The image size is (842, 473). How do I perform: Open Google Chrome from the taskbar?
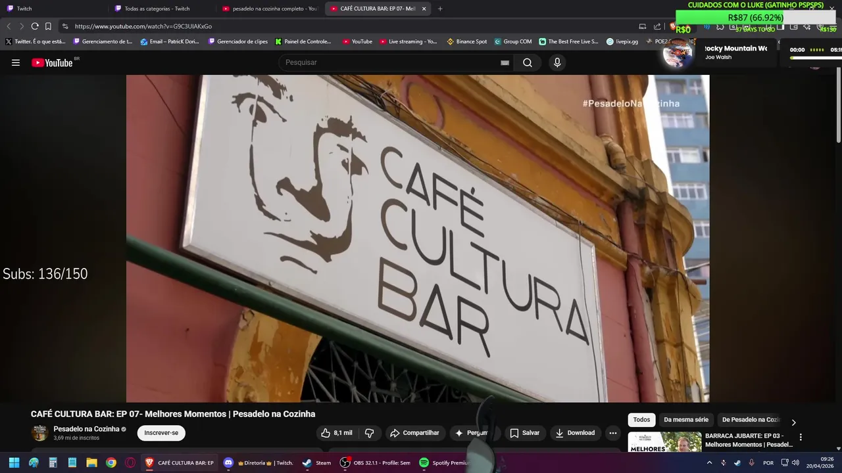111,462
